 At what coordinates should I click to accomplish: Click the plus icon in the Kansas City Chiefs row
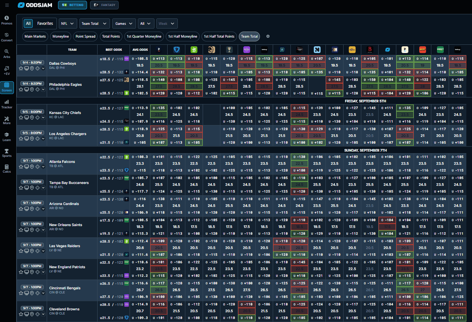38,117
